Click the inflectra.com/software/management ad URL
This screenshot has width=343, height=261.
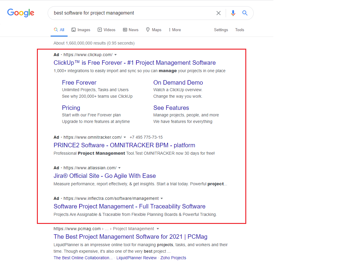111,198
